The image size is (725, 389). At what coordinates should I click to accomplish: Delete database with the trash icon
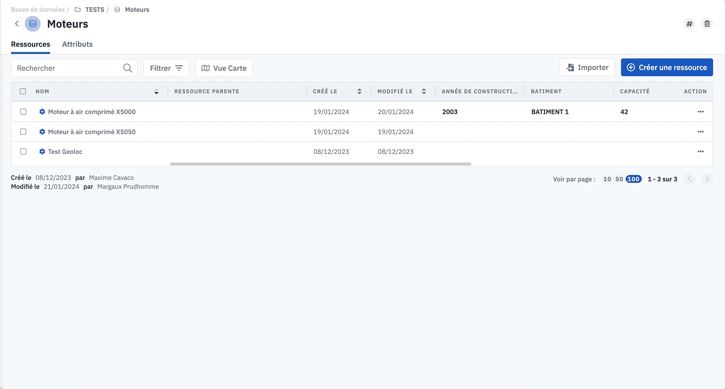[707, 24]
